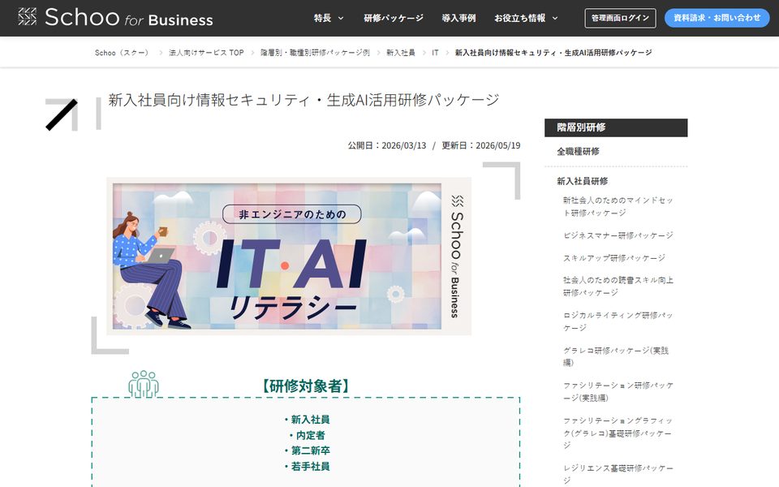Open ファシリテーション研修パッケージ(実践編) link
This screenshot has height=487, width=779.
618,391
